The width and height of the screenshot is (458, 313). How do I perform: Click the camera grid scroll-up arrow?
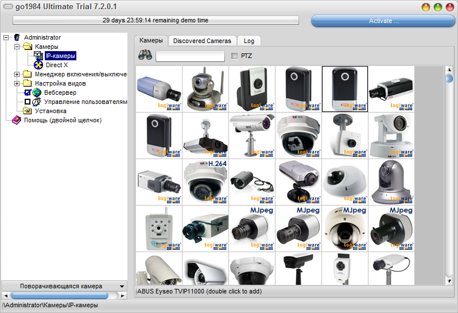(x=449, y=69)
